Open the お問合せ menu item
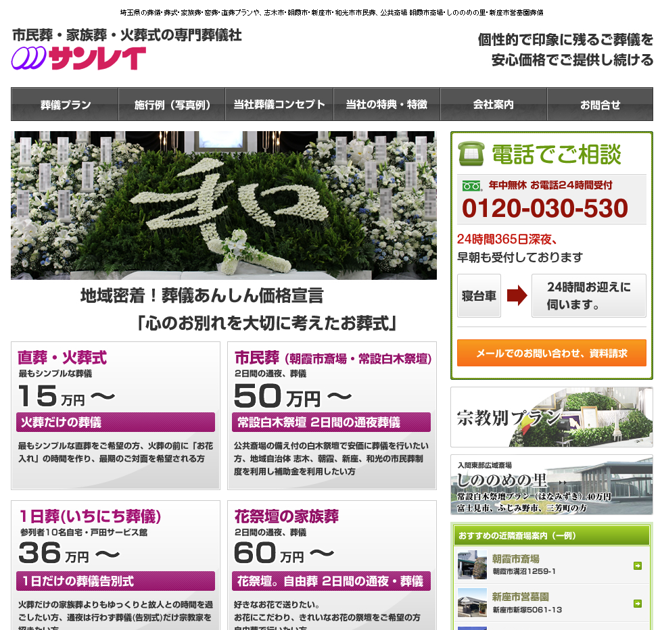Viewport: 660px width, 630px height. coord(600,105)
